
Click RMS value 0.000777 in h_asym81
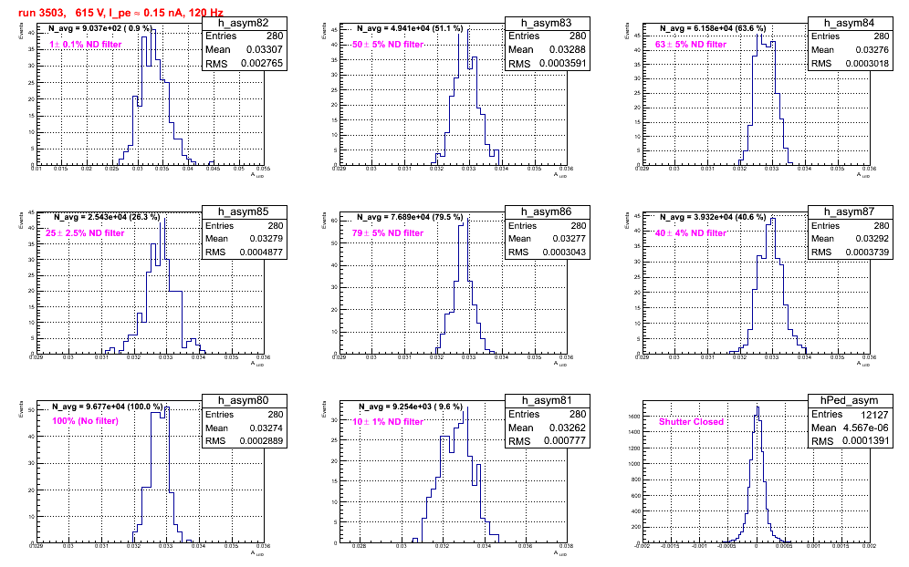[x=565, y=441]
